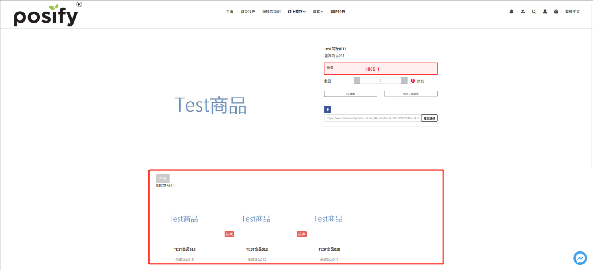Increase quantity with the plus button
Image resolution: width=593 pixels, height=270 pixels.
point(404,81)
